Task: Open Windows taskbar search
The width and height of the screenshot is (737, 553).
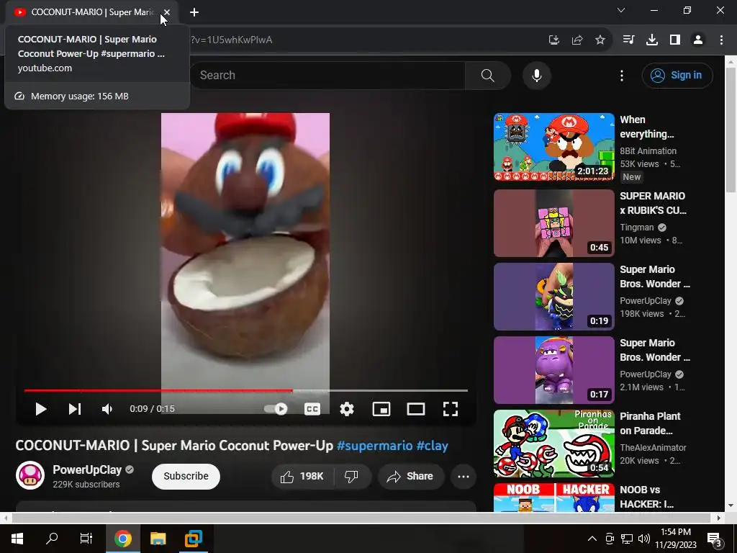Action: (x=52, y=539)
